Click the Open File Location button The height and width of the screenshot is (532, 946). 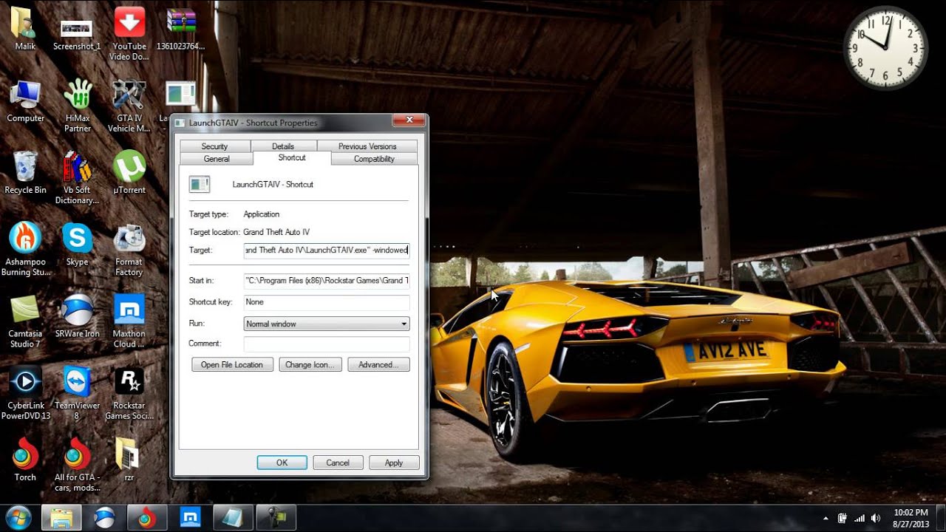(x=232, y=364)
